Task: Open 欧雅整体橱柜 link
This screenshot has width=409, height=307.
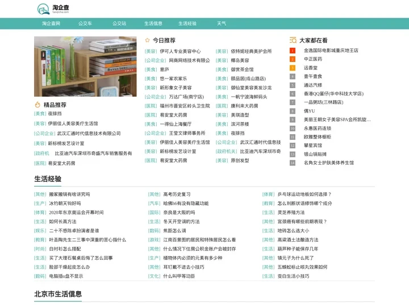Action: [x=318, y=137]
